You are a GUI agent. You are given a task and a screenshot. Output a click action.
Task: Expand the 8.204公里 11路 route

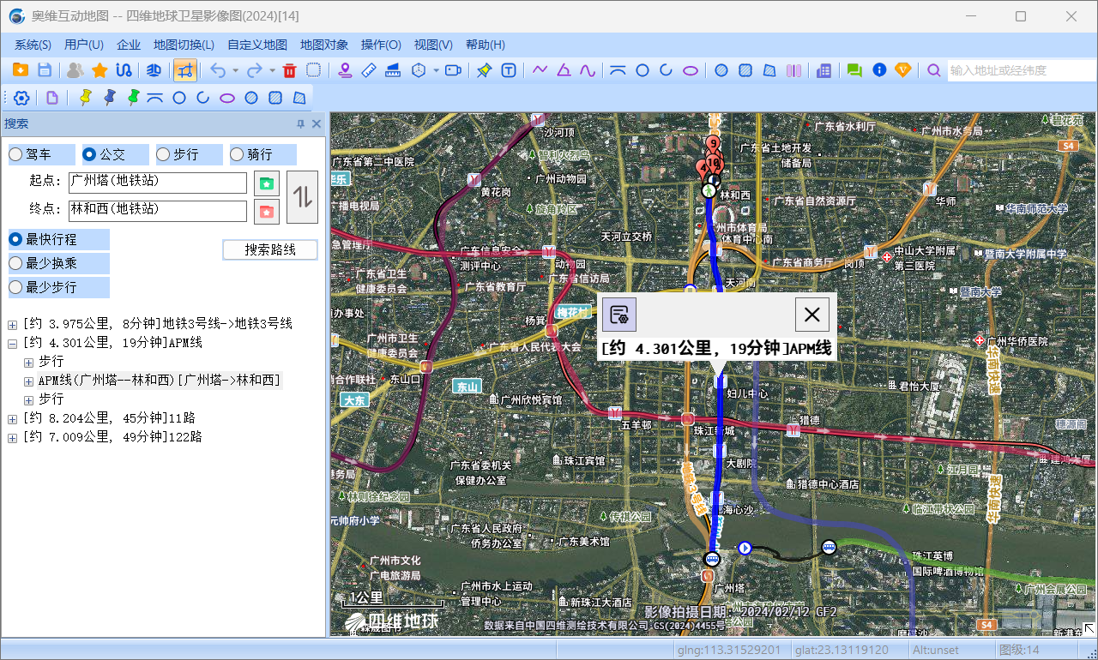pos(12,419)
